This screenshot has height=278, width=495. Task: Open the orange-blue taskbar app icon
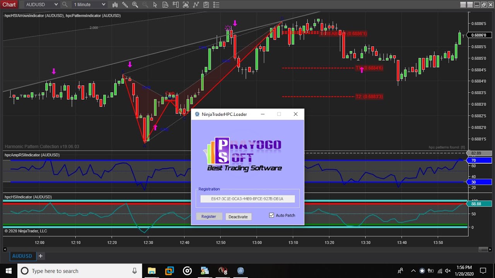169,271
